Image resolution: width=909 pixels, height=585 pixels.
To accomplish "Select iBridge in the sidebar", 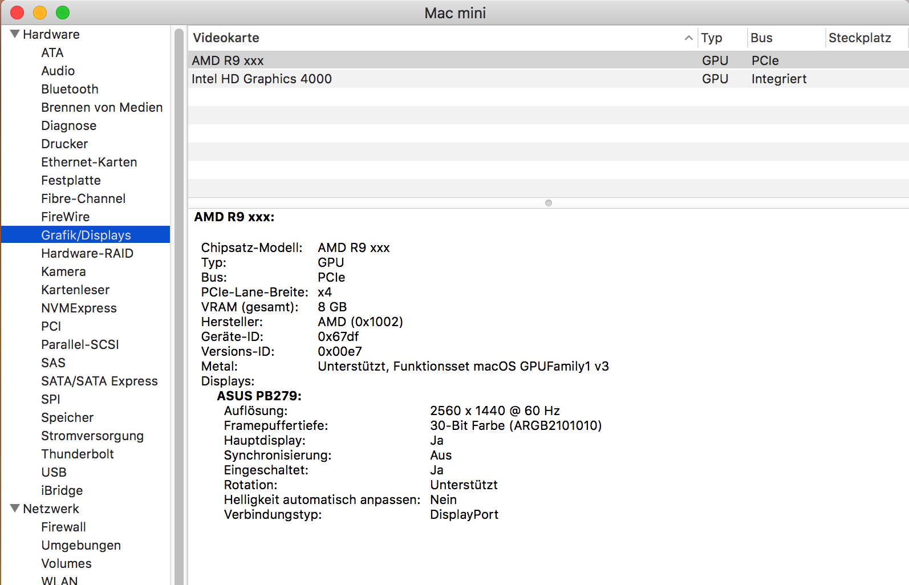I will pyautogui.click(x=62, y=490).
